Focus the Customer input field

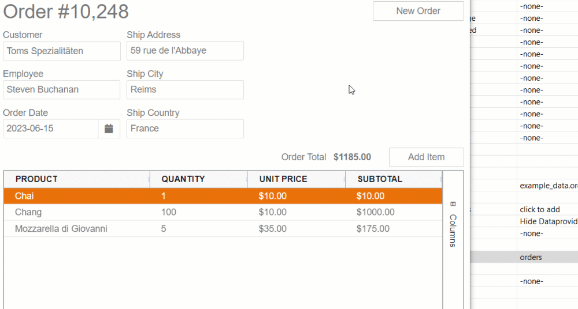pos(61,51)
